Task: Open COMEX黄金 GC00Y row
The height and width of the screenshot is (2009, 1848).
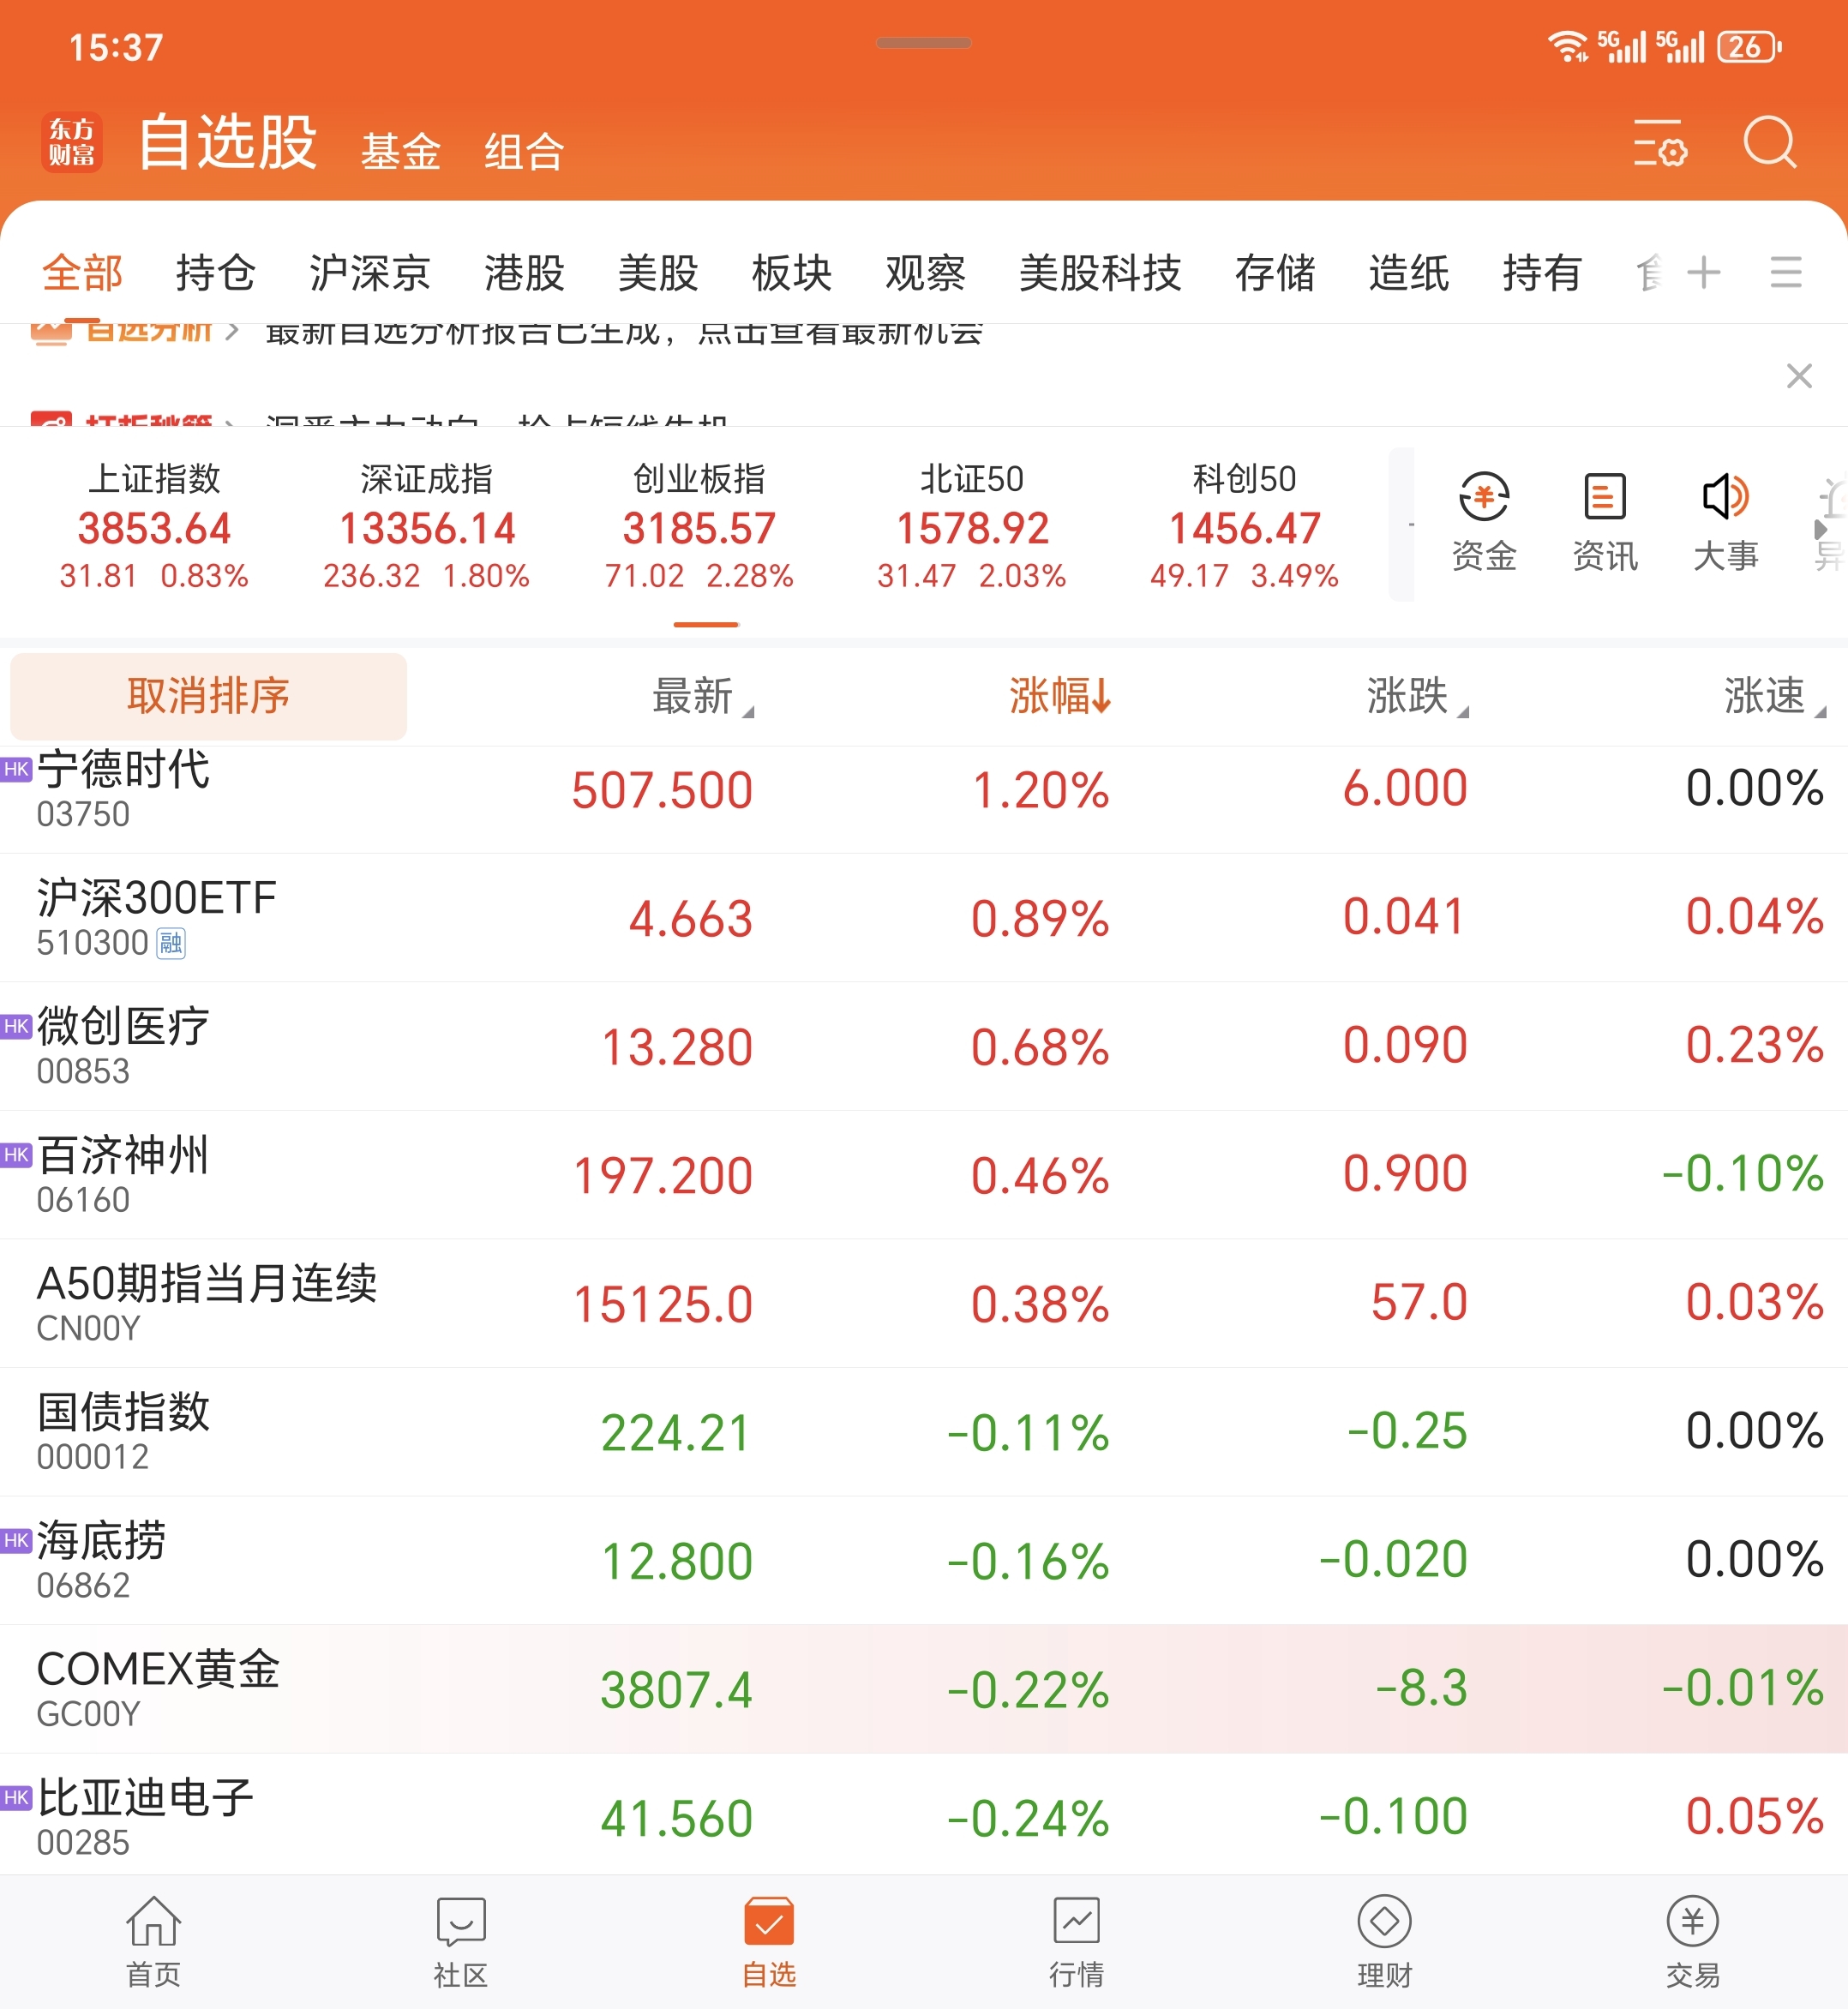Action: pyautogui.click(x=924, y=1689)
